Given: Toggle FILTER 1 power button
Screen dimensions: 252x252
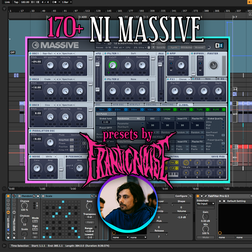Looking at the screenshot, I should pos(105,53).
